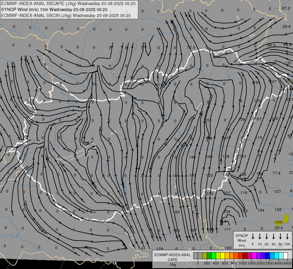Click the 29.4 CAPE value on map

click(x=286, y=27)
